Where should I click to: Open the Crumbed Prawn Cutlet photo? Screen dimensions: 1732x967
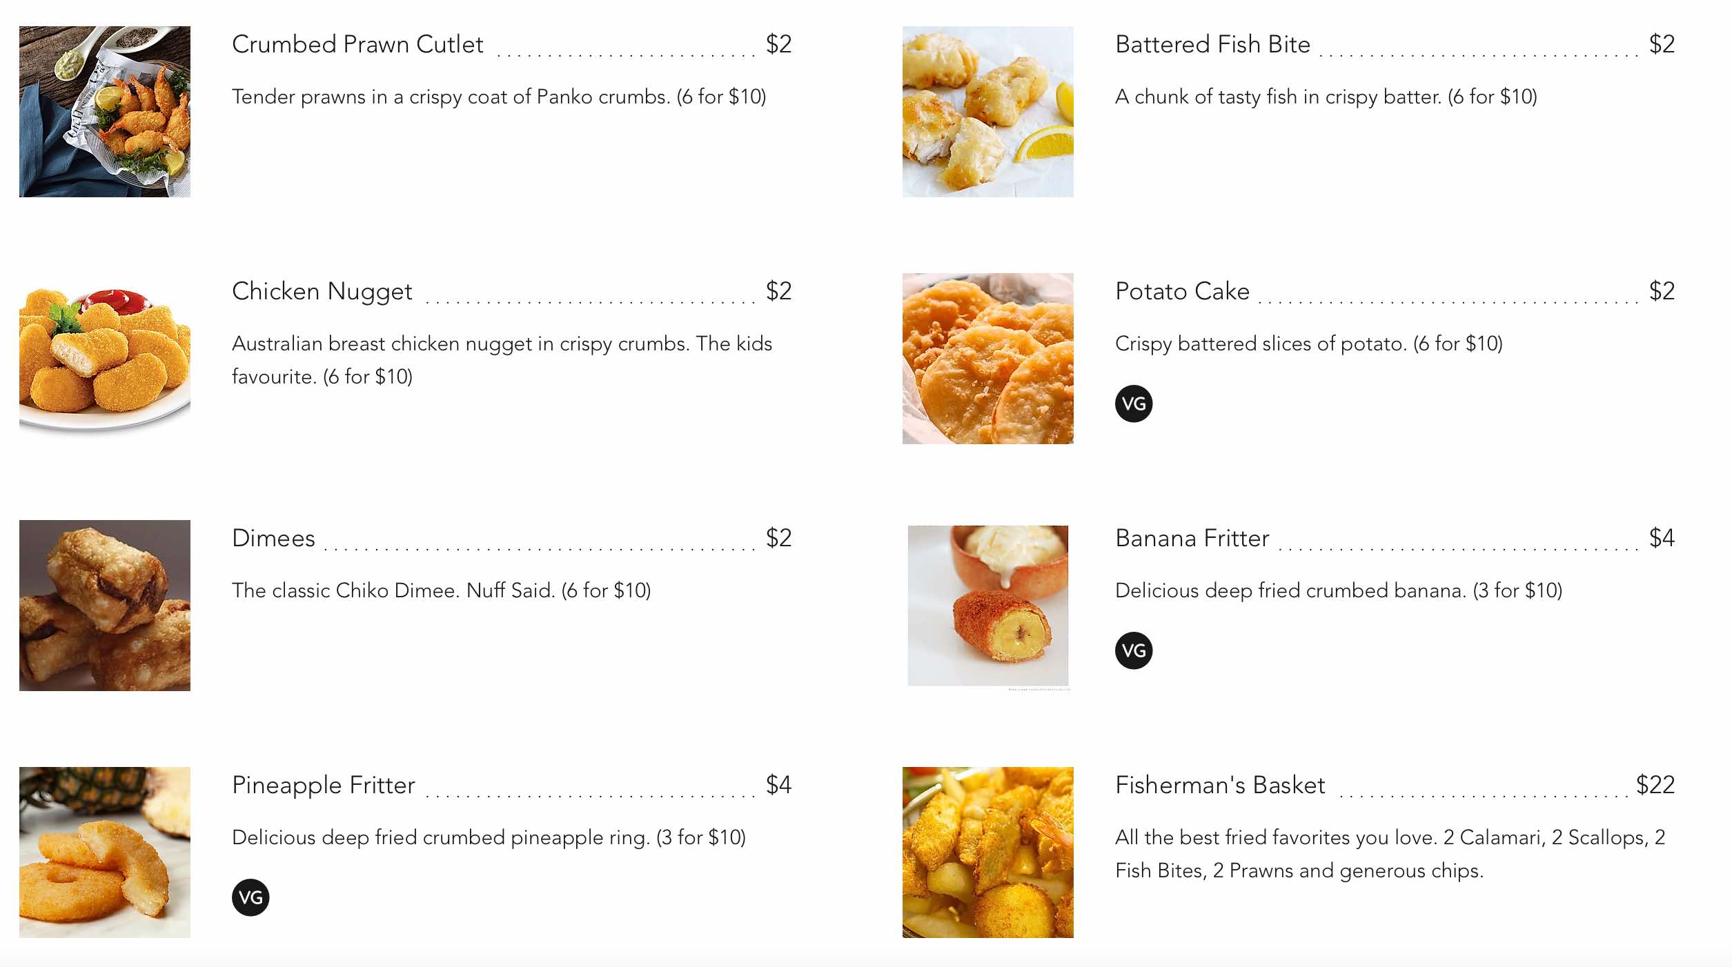pyautogui.click(x=105, y=112)
